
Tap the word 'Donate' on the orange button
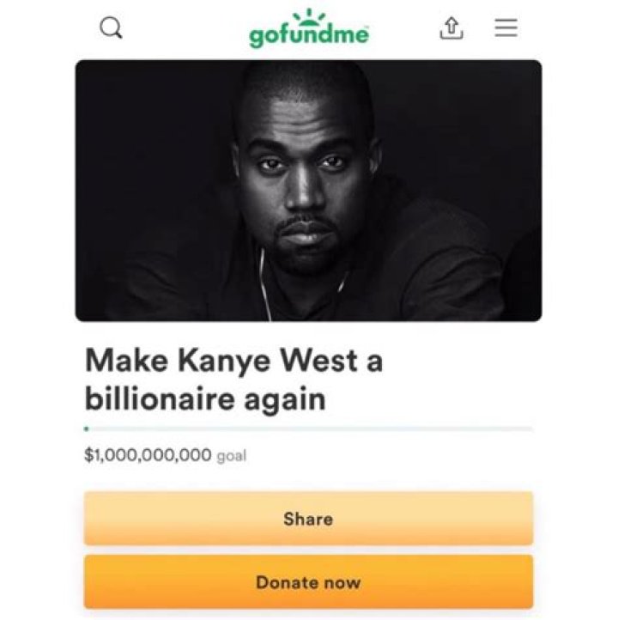click(x=282, y=582)
